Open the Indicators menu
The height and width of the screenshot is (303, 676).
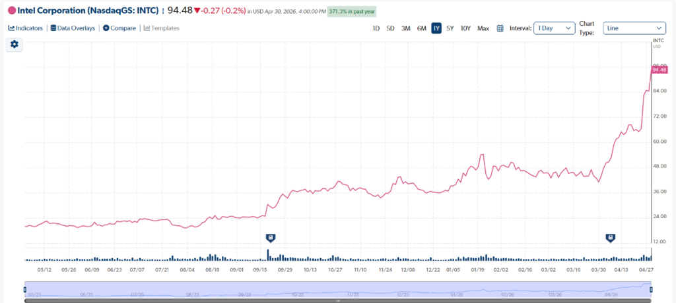26,28
